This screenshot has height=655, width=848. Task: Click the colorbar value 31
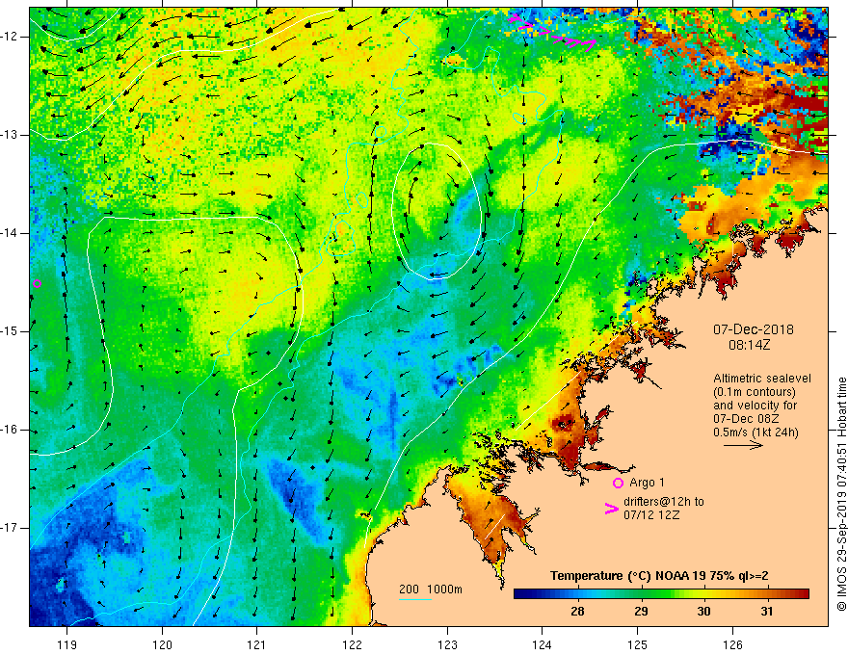[x=766, y=612]
